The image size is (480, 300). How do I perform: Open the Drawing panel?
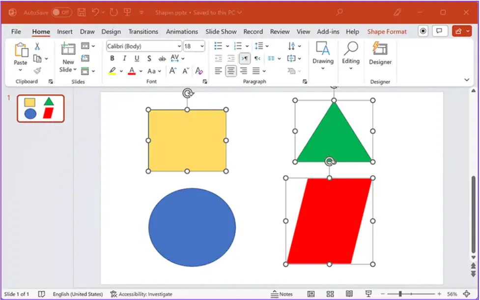pos(323,54)
